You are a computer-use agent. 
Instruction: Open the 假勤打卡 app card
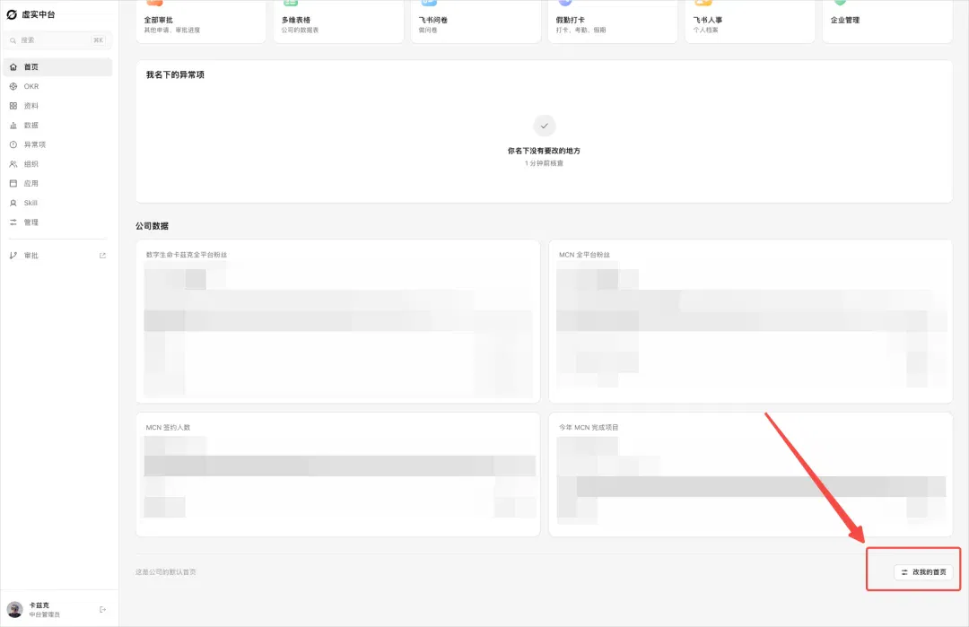pyautogui.click(x=613, y=22)
